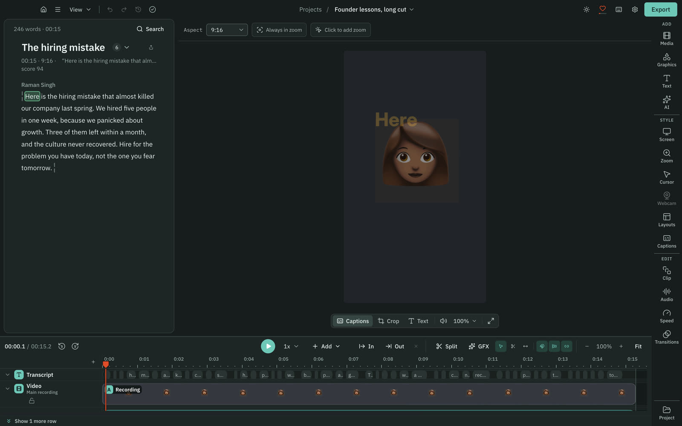Image resolution: width=682 pixels, height=426 pixels.
Task: Open the Speed settings panel
Action: point(667,316)
